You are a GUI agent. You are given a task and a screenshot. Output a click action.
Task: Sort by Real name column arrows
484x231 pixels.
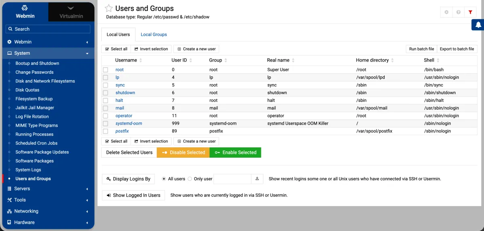click(x=293, y=60)
